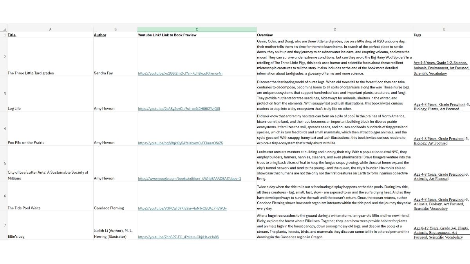Open the YouTube link for The Three Little Tardigrades
This screenshot has width=470, height=264.
tap(180, 73)
